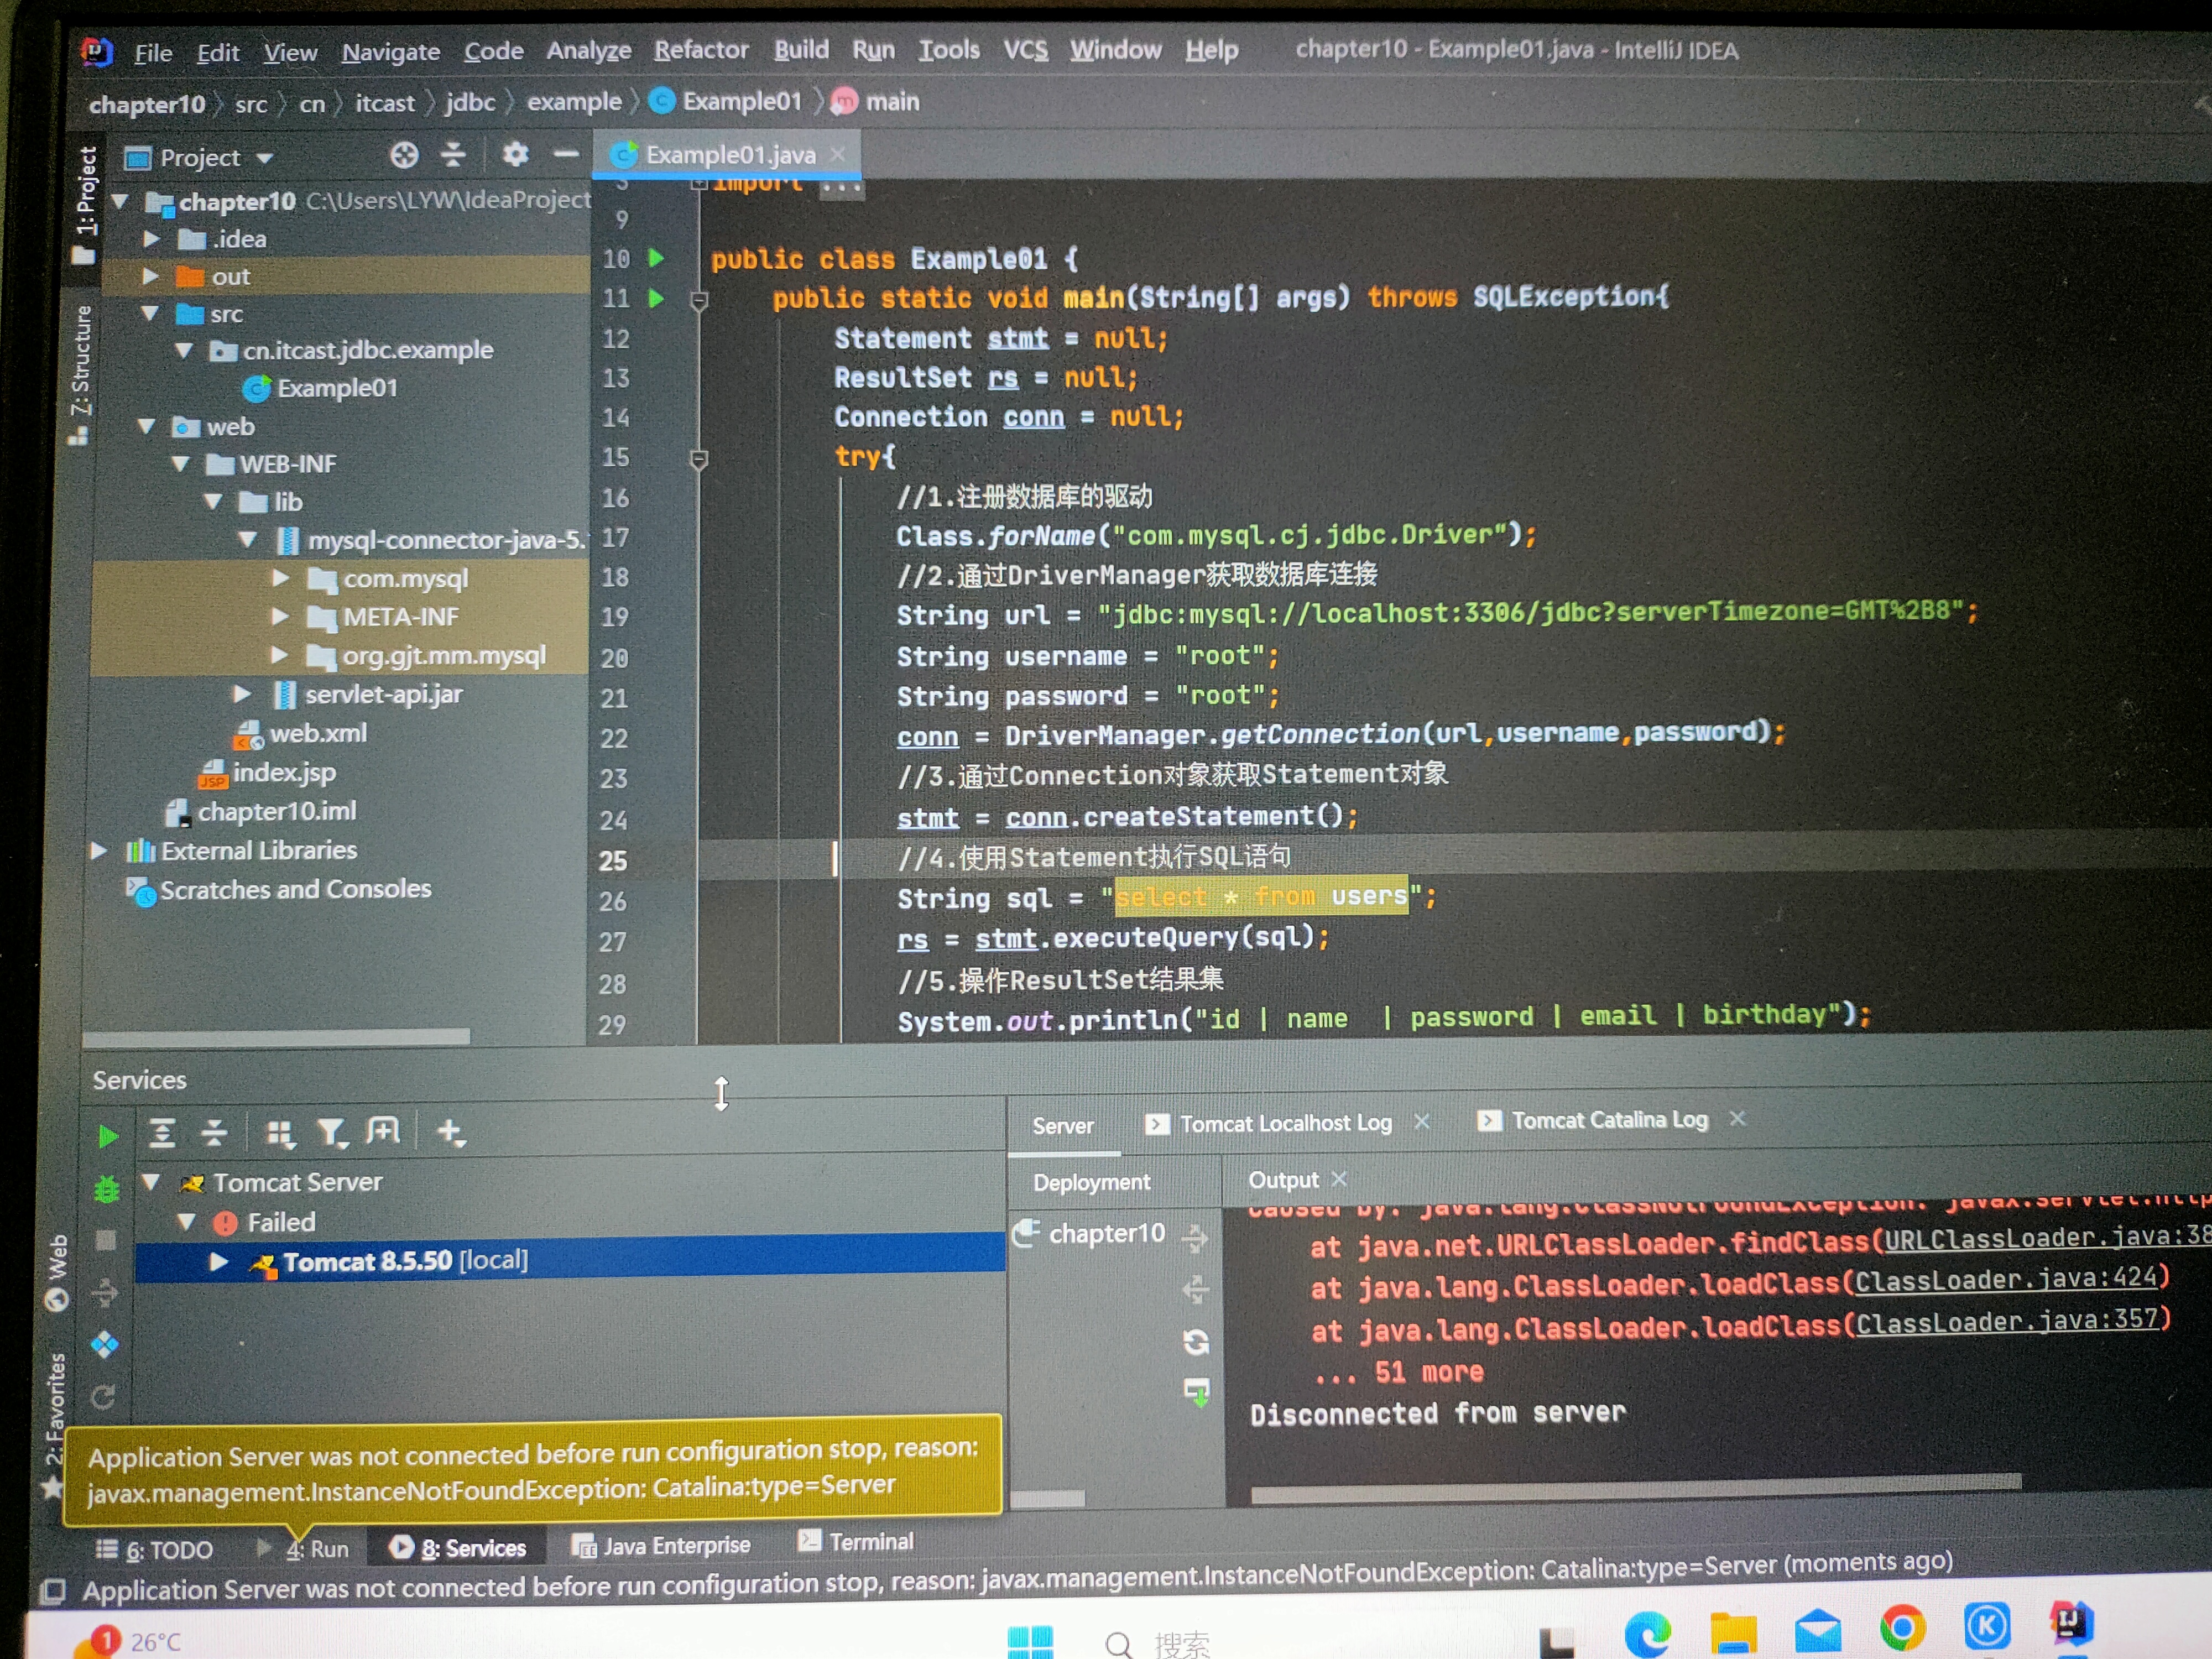Click the locate-in-tree target icon in Project panel
Screen dimensions: 2212x1659
[x=404, y=155]
